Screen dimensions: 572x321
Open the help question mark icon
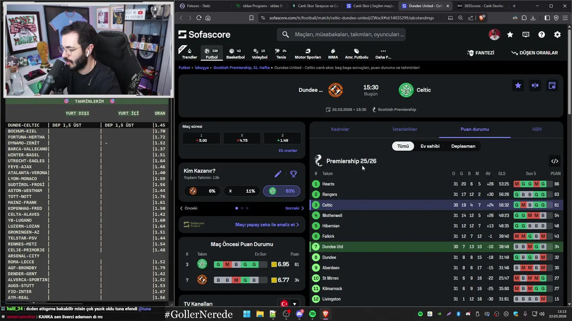(x=542, y=34)
